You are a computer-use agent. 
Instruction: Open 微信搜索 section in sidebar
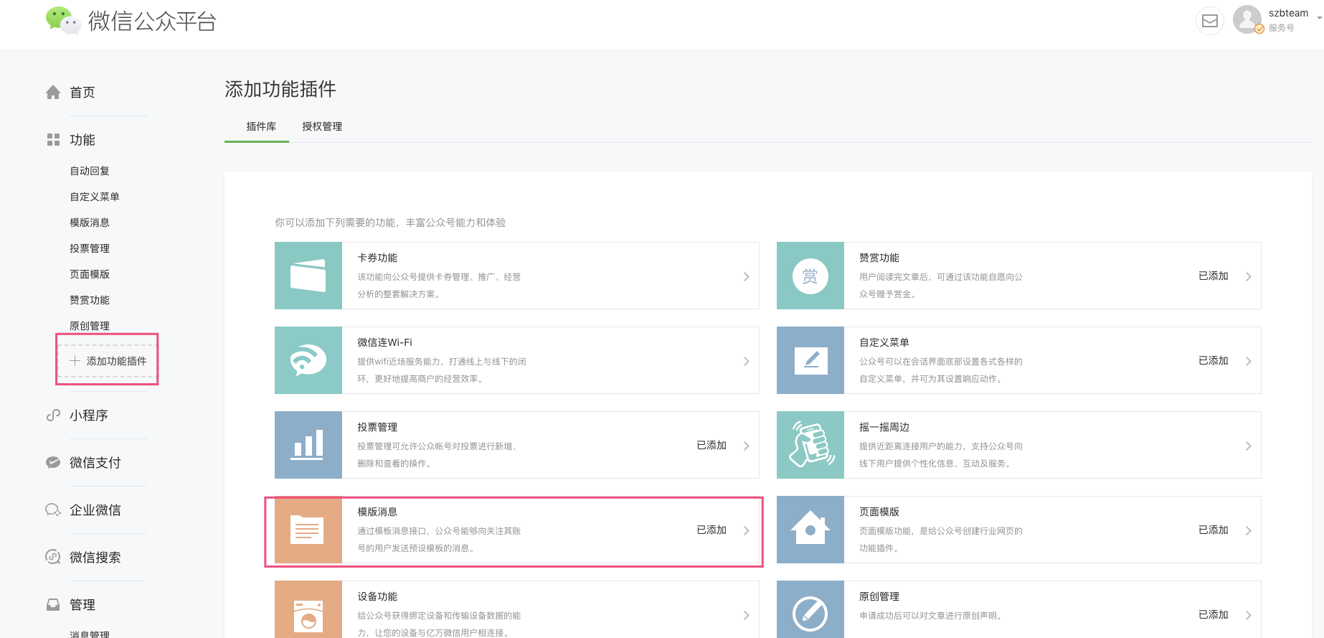(x=95, y=557)
